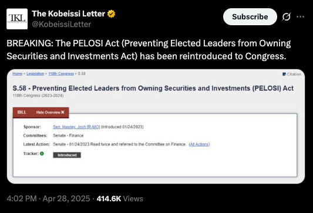Open the Grok slash-circle icon
The width and height of the screenshot is (313, 213).
pos(286,17)
